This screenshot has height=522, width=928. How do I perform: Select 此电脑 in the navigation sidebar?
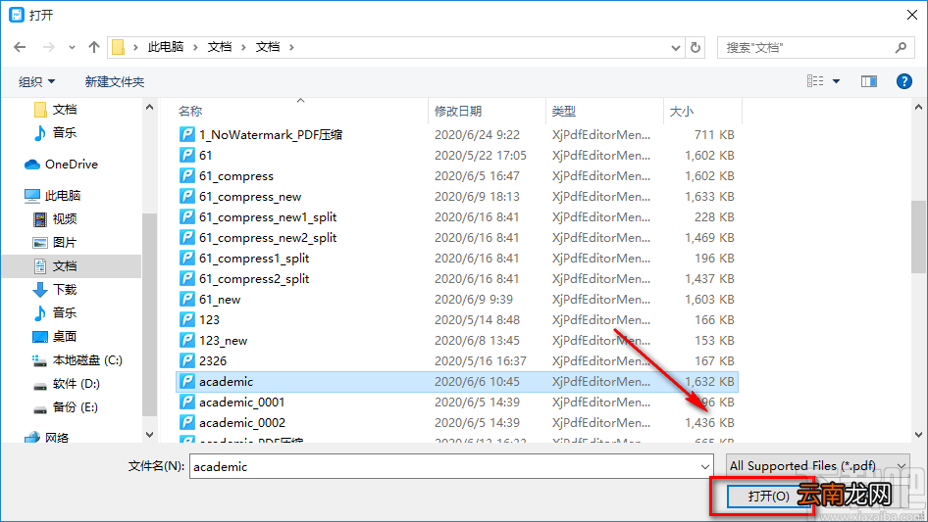tap(62, 195)
